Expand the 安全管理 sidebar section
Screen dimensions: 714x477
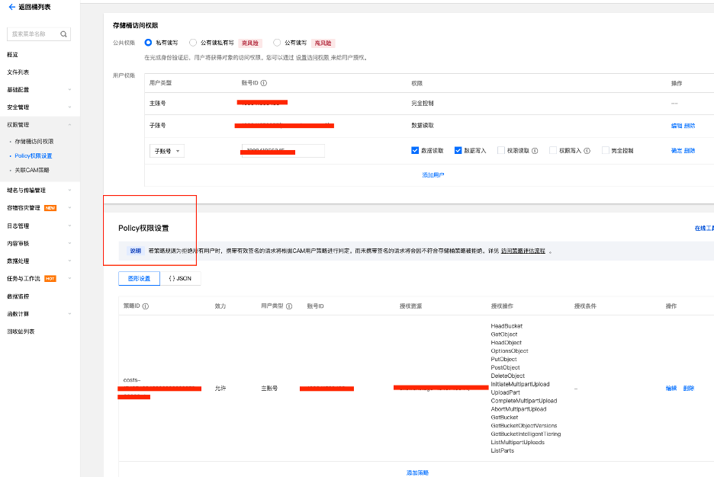coord(19,107)
